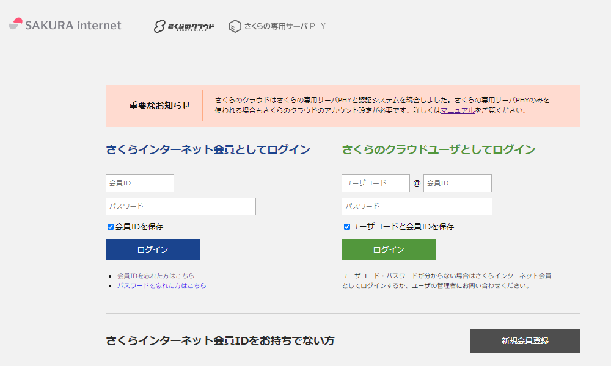
Task: Open the パスワードを忘れた方はこちら link
Action: point(162,285)
